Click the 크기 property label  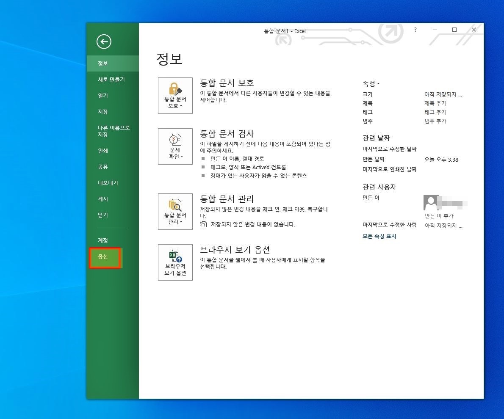367,94
